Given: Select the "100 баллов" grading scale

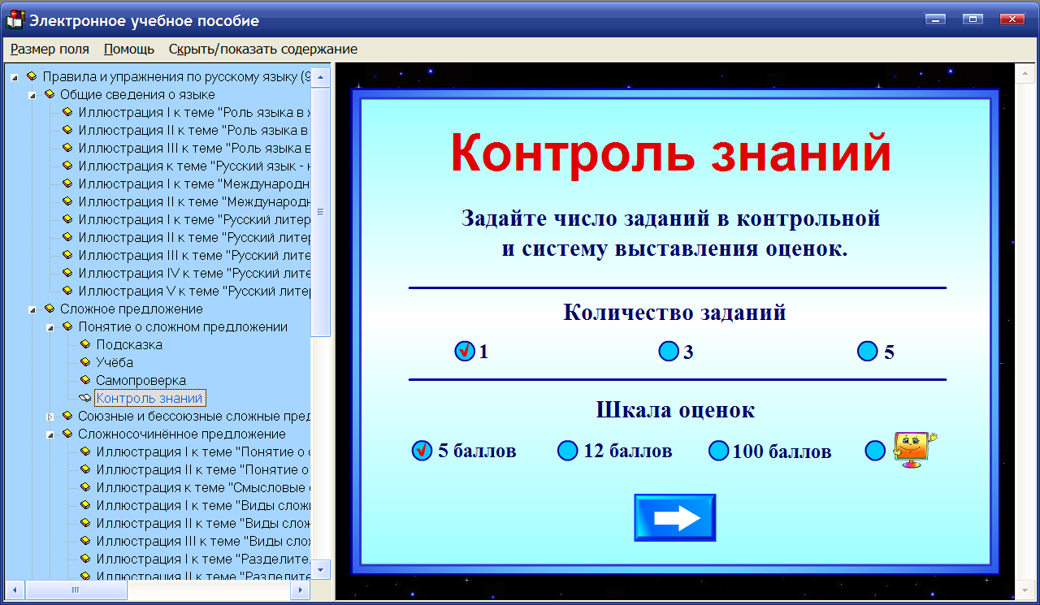Looking at the screenshot, I should coord(718,451).
